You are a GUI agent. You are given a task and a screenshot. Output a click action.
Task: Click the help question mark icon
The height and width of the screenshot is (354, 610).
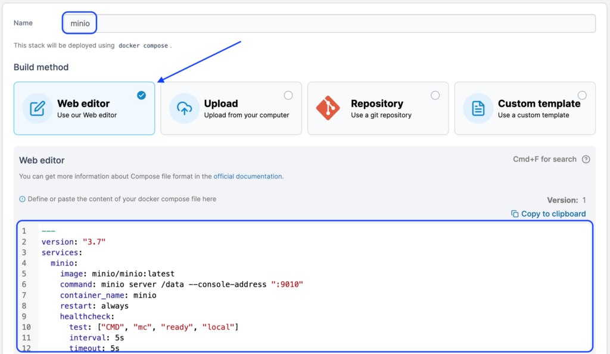(x=586, y=159)
